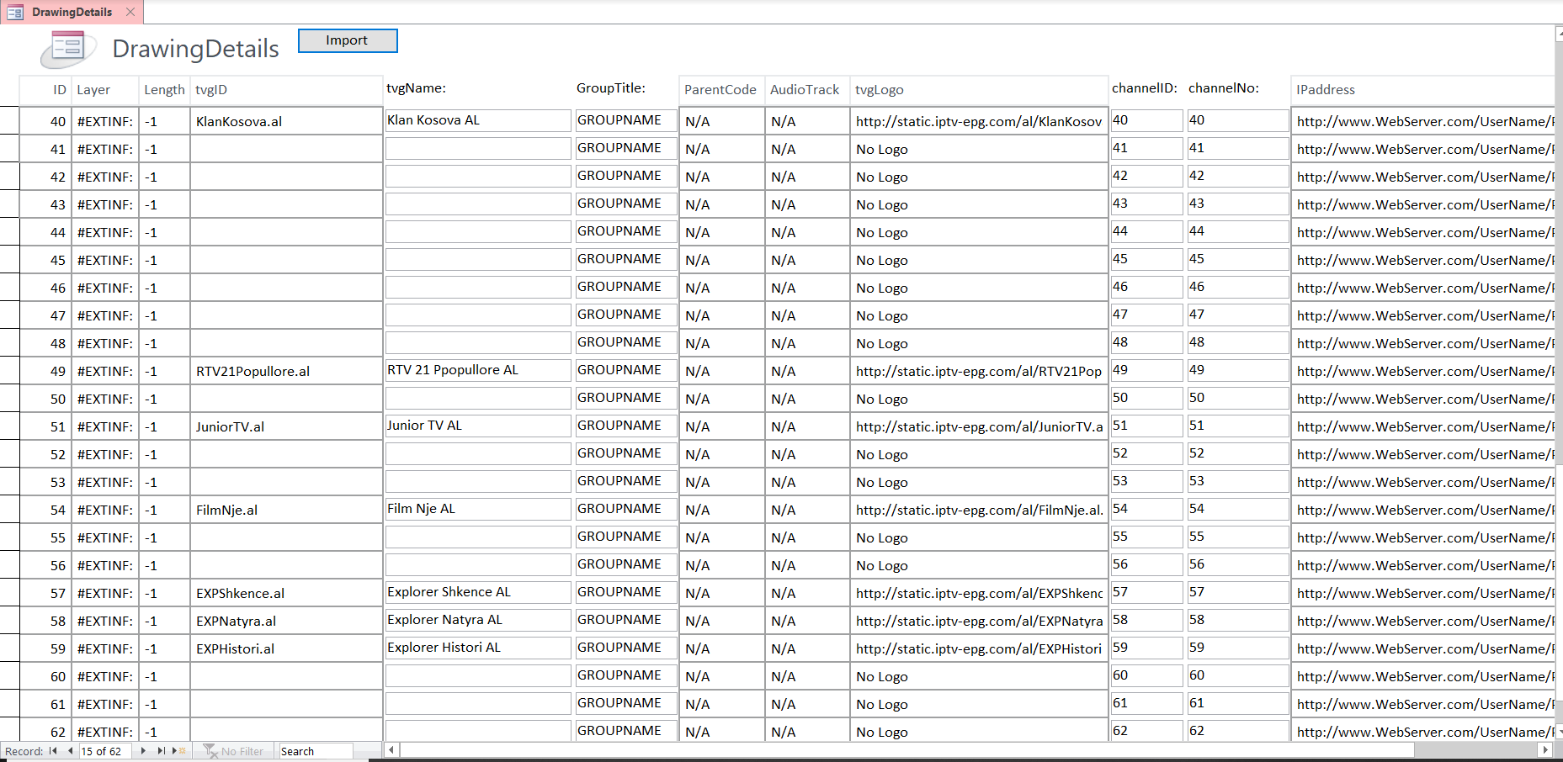Click the No Filter funnel icon
The image size is (1563, 762).
210,751
